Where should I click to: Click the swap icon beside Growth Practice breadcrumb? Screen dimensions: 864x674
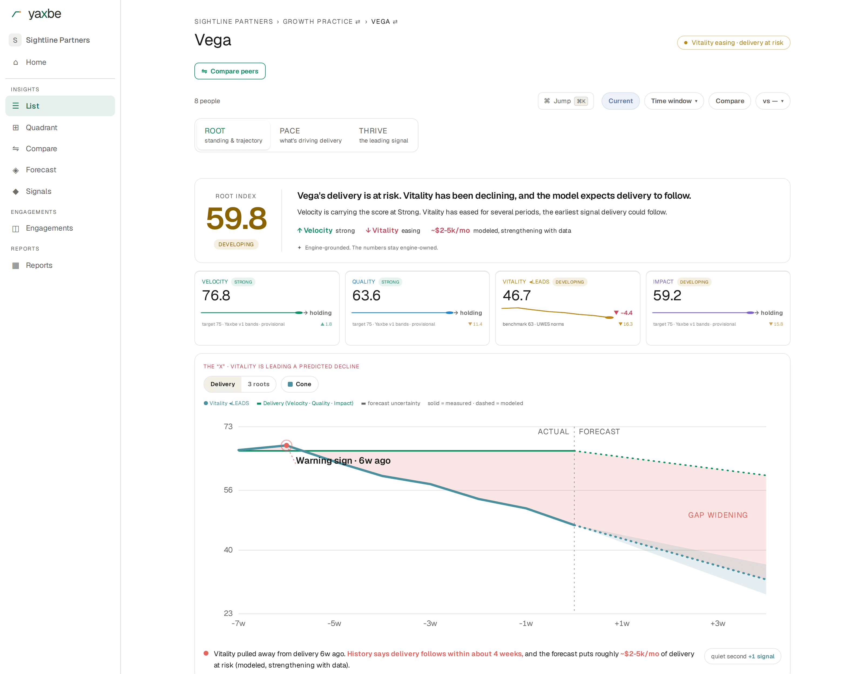[x=358, y=22]
